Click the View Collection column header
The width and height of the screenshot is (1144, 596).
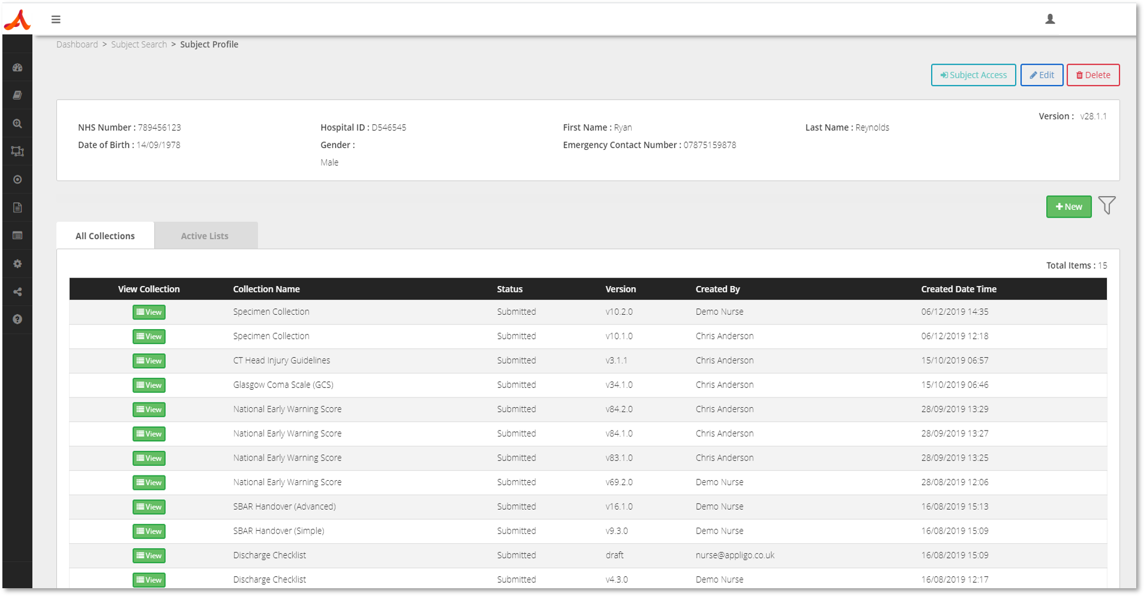pyautogui.click(x=149, y=289)
